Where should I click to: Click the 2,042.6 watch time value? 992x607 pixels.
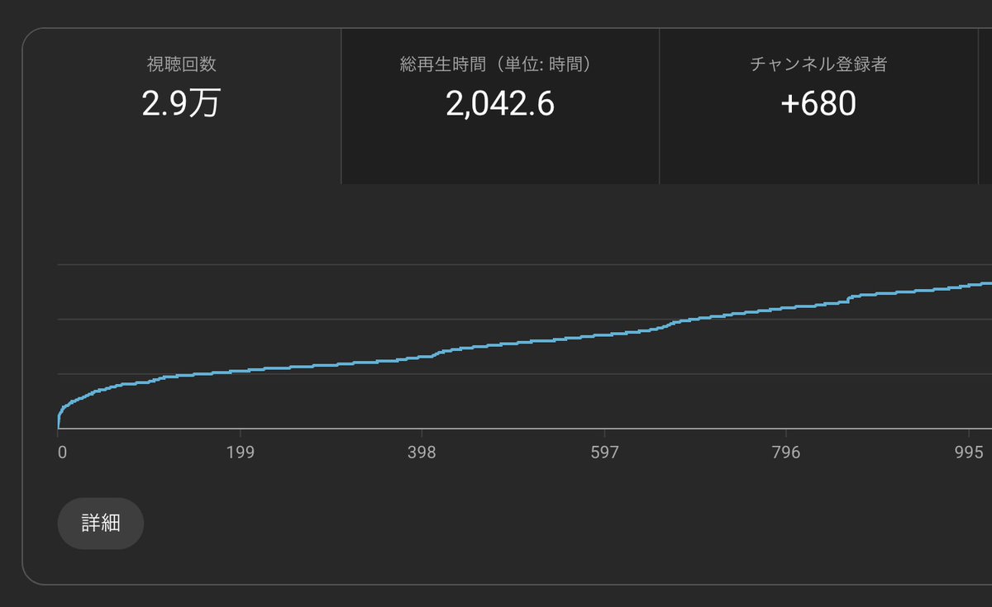coord(499,104)
